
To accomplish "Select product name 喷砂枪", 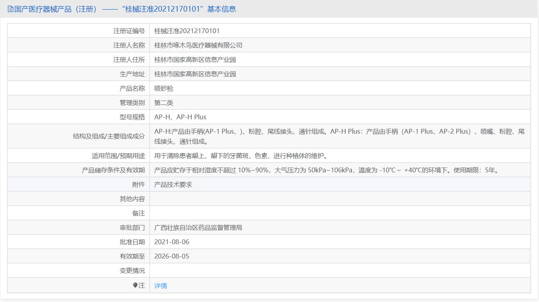I will click(164, 88).
